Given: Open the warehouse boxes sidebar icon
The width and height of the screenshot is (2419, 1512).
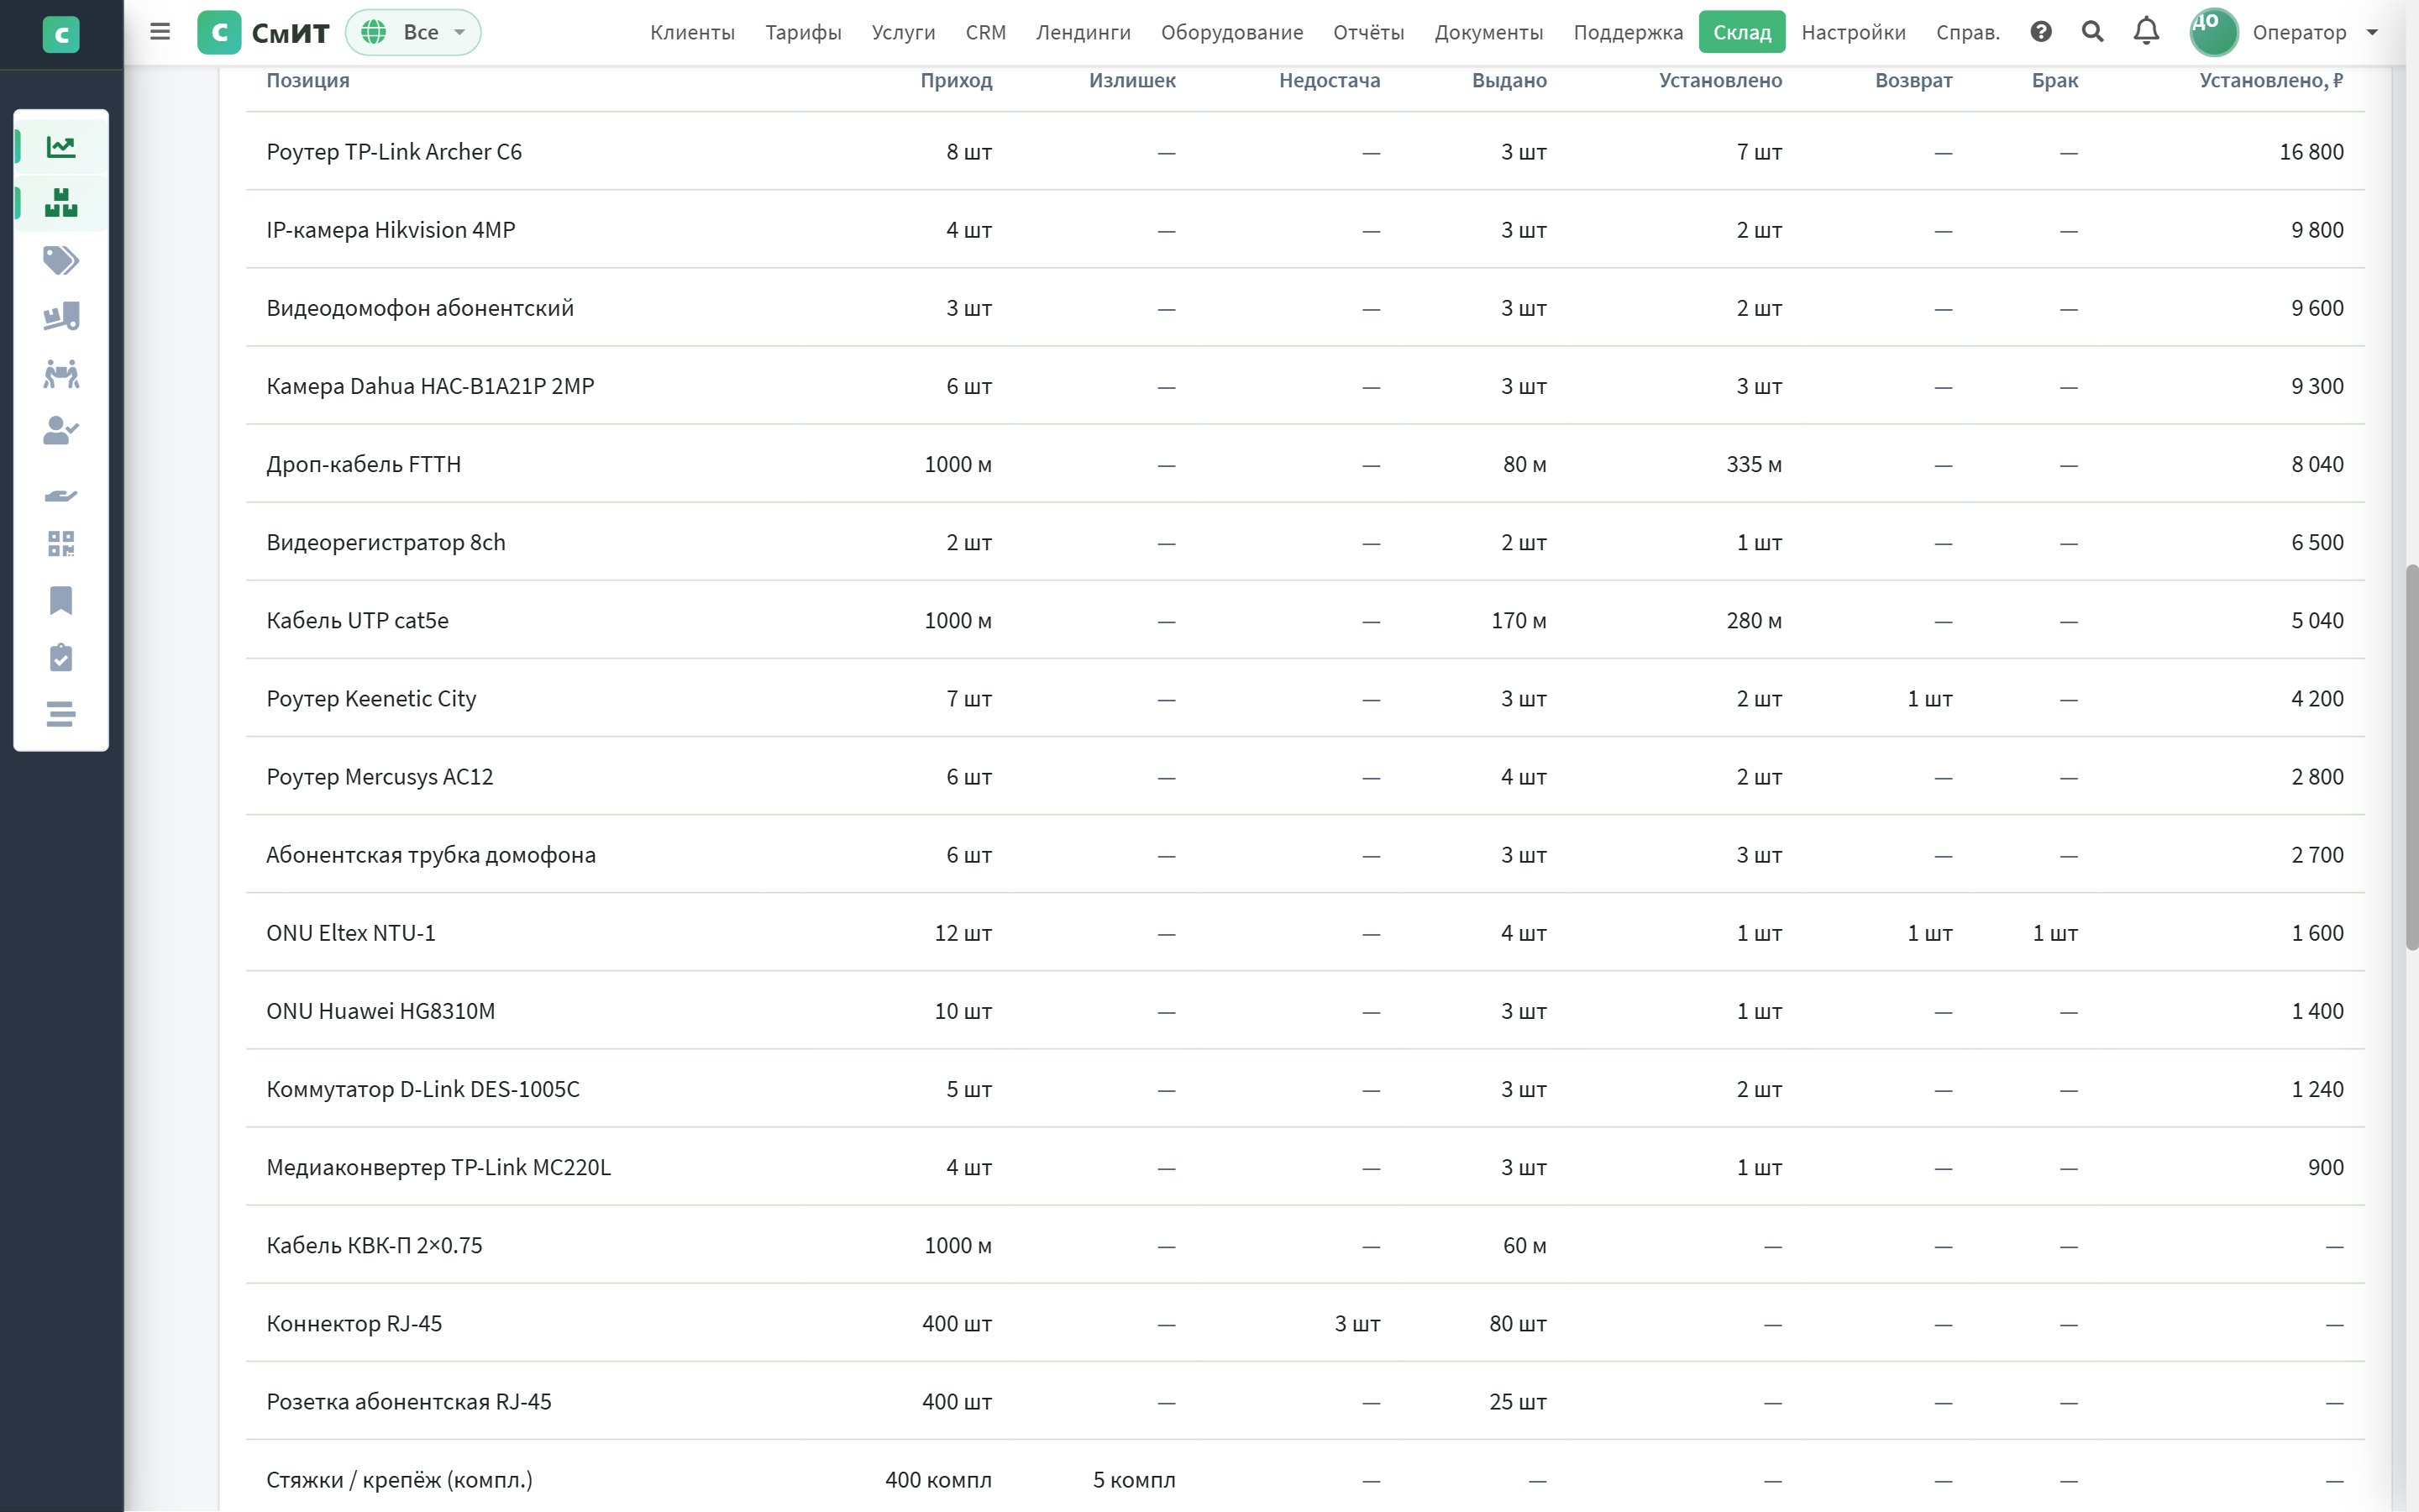Looking at the screenshot, I should (61, 203).
